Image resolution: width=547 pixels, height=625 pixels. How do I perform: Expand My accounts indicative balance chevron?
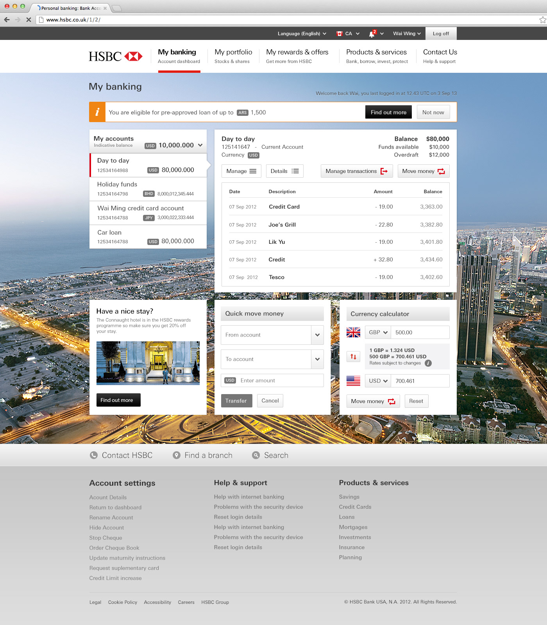tap(200, 145)
